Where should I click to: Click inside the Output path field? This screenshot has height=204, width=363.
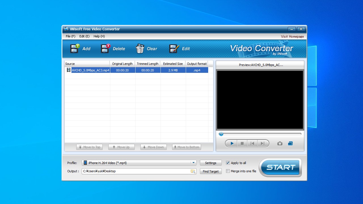tap(136, 171)
